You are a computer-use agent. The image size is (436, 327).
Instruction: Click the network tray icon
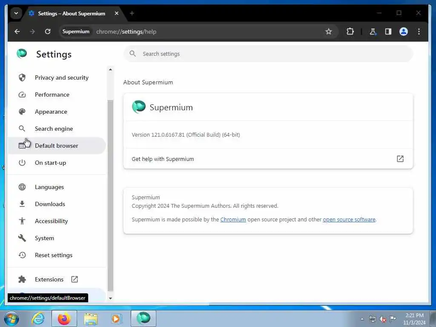pyautogui.click(x=372, y=319)
